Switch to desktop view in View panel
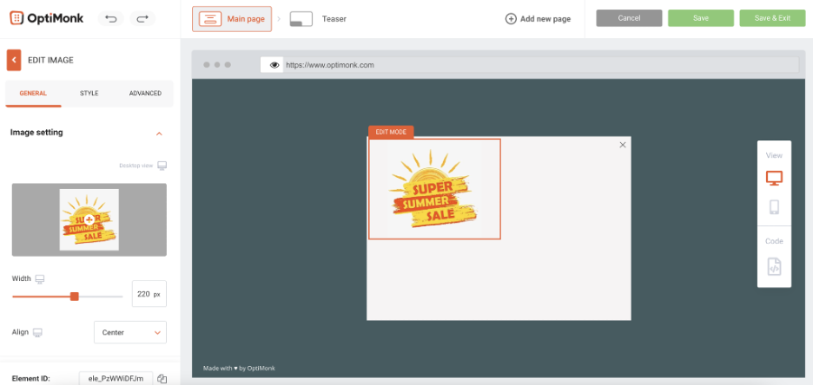This screenshot has height=385, width=813. click(774, 178)
